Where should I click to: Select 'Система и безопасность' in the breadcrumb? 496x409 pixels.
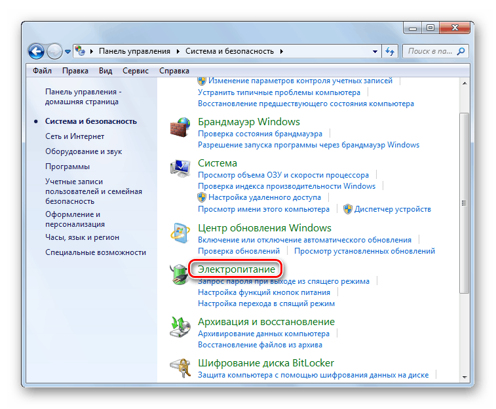click(x=229, y=51)
